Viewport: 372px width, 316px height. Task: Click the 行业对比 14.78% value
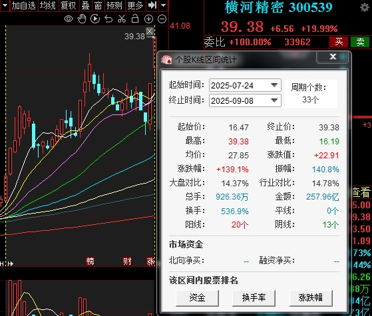coord(325,184)
